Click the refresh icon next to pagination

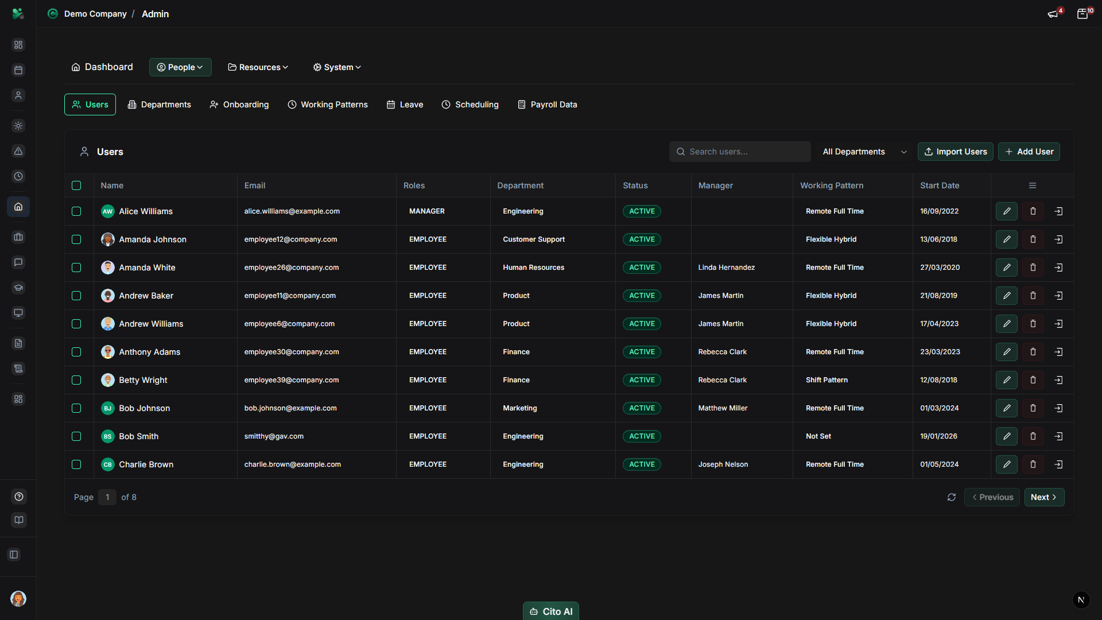(x=952, y=497)
